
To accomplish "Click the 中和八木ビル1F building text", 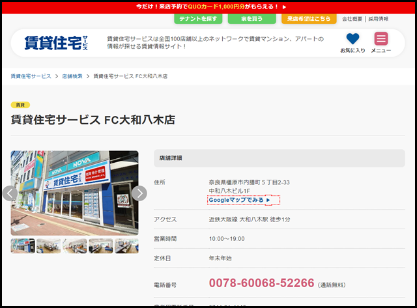I will click(229, 191).
